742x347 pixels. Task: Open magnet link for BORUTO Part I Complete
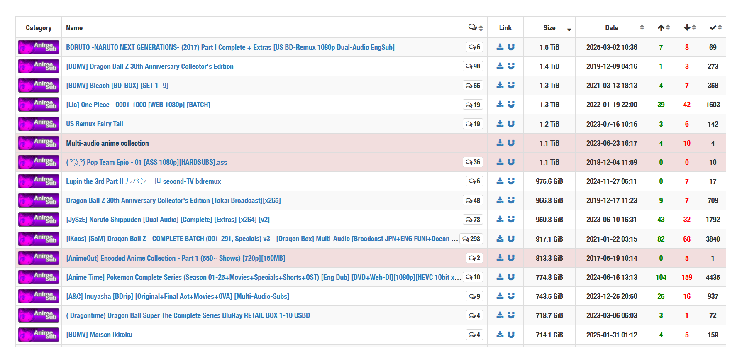click(511, 47)
